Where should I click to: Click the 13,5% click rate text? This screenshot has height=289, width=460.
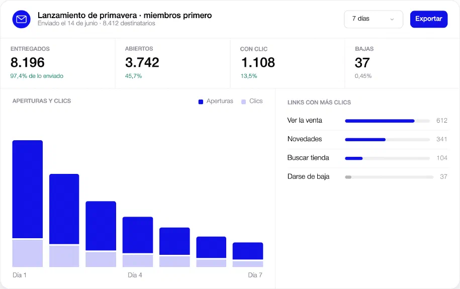click(x=249, y=76)
